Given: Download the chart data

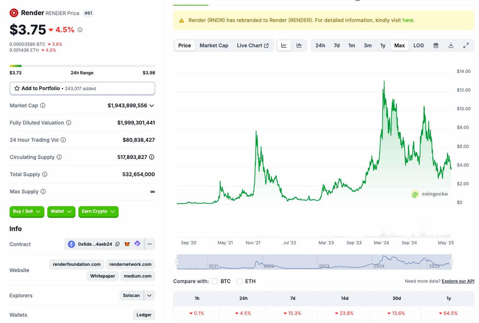Looking at the screenshot, I should pyautogui.click(x=451, y=46).
